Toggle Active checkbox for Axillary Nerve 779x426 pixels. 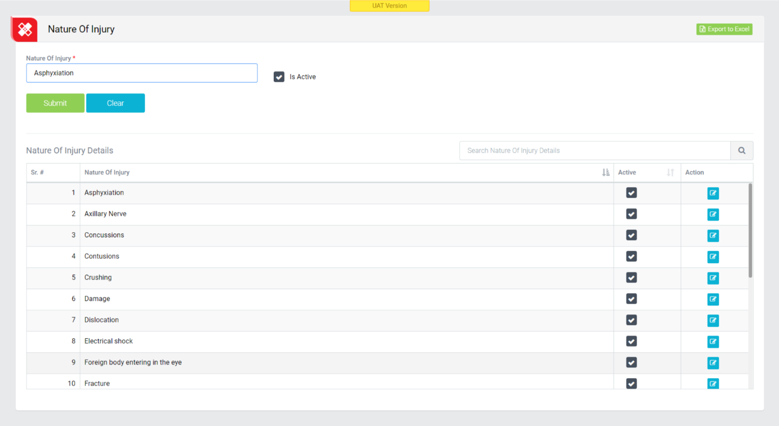pos(632,214)
